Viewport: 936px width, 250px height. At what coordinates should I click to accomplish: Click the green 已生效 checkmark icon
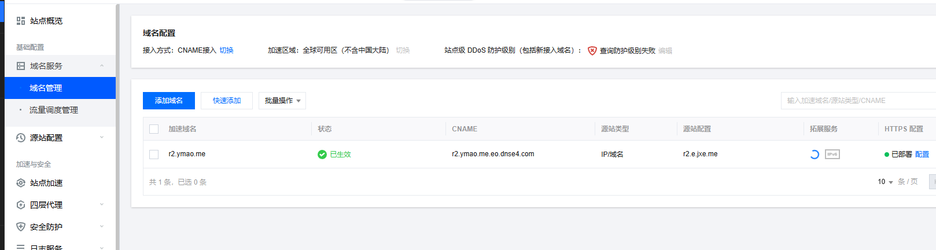pyautogui.click(x=322, y=155)
